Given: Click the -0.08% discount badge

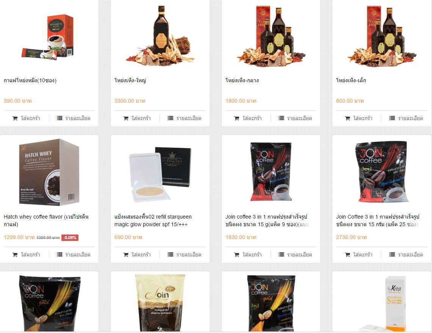Looking at the screenshot, I should (70, 238).
